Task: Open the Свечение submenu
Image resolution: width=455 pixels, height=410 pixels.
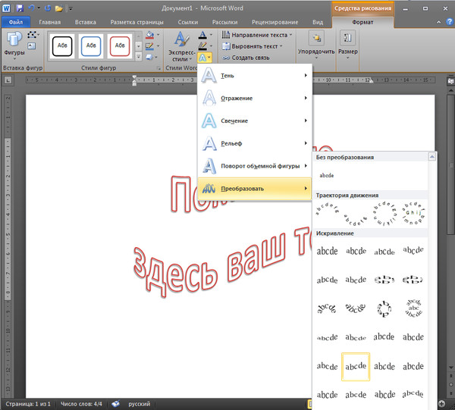Action: [x=255, y=120]
